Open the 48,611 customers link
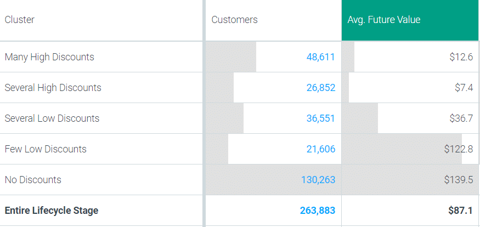The height and width of the screenshot is (227, 480). (320, 57)
